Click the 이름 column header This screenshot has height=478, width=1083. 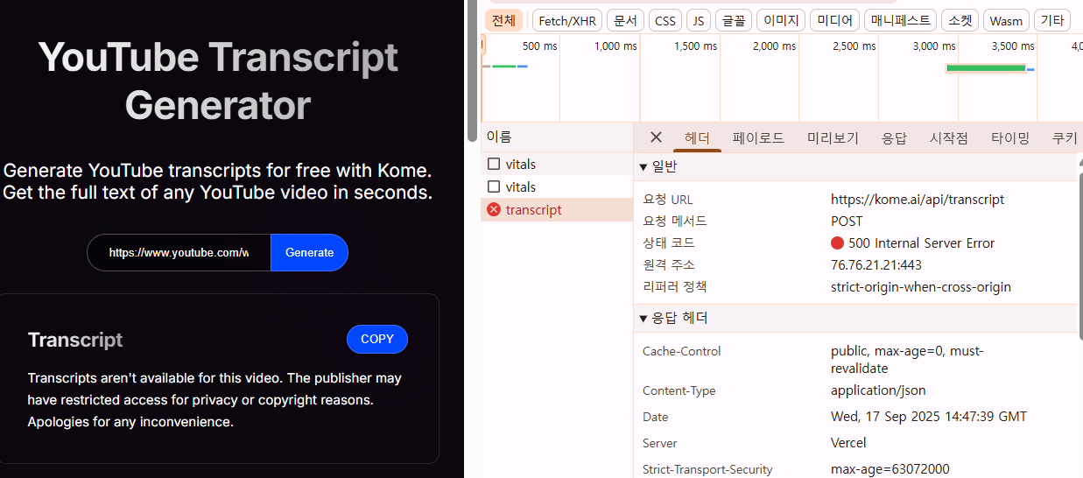click(x=557, y=137)
